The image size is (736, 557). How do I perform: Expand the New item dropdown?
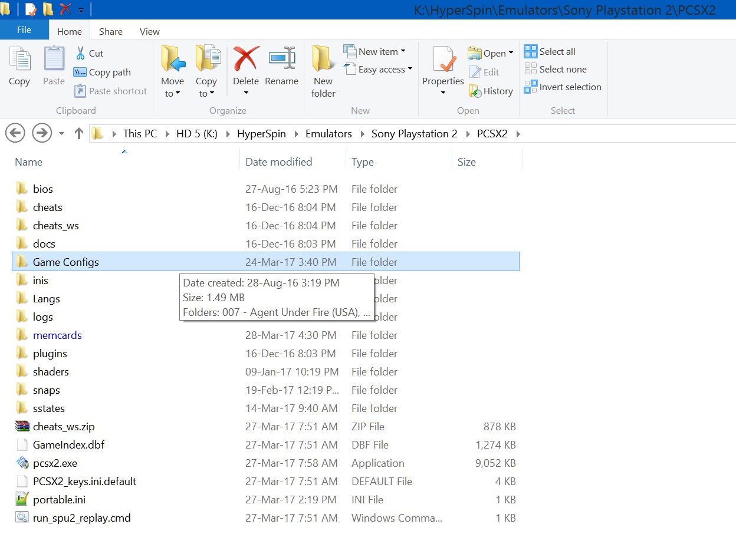point(403,52)
